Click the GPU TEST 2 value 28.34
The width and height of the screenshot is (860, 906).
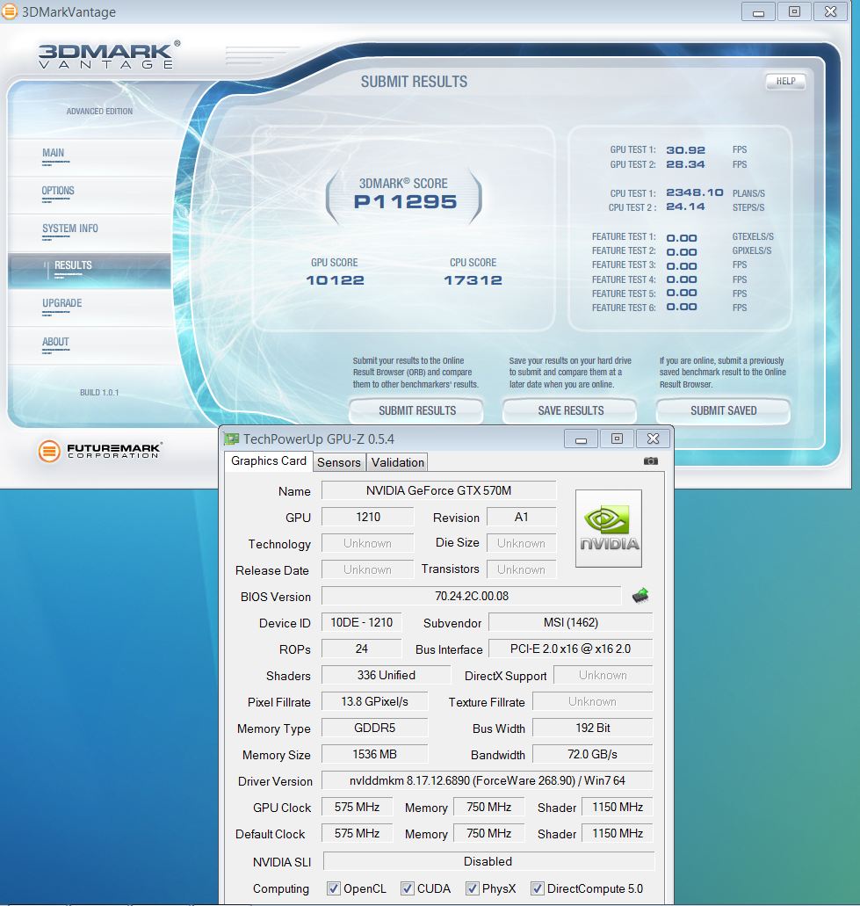pyautogui.click(x=685, y=164)
